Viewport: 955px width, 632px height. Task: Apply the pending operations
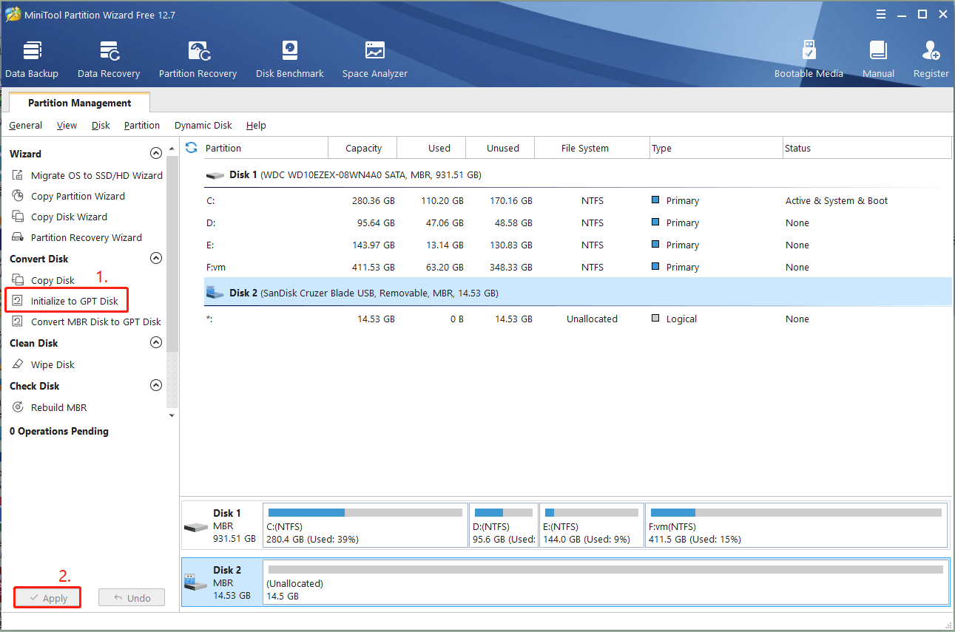tap(47, 597)
